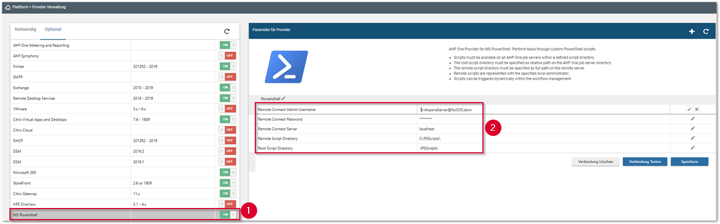Screen dimensions: 720x224
Task: Click the plus icon in Parameter für Provider header
Action: (x=692, y=31)
